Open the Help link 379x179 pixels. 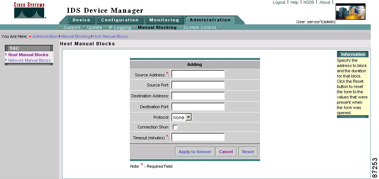(294, 2)
